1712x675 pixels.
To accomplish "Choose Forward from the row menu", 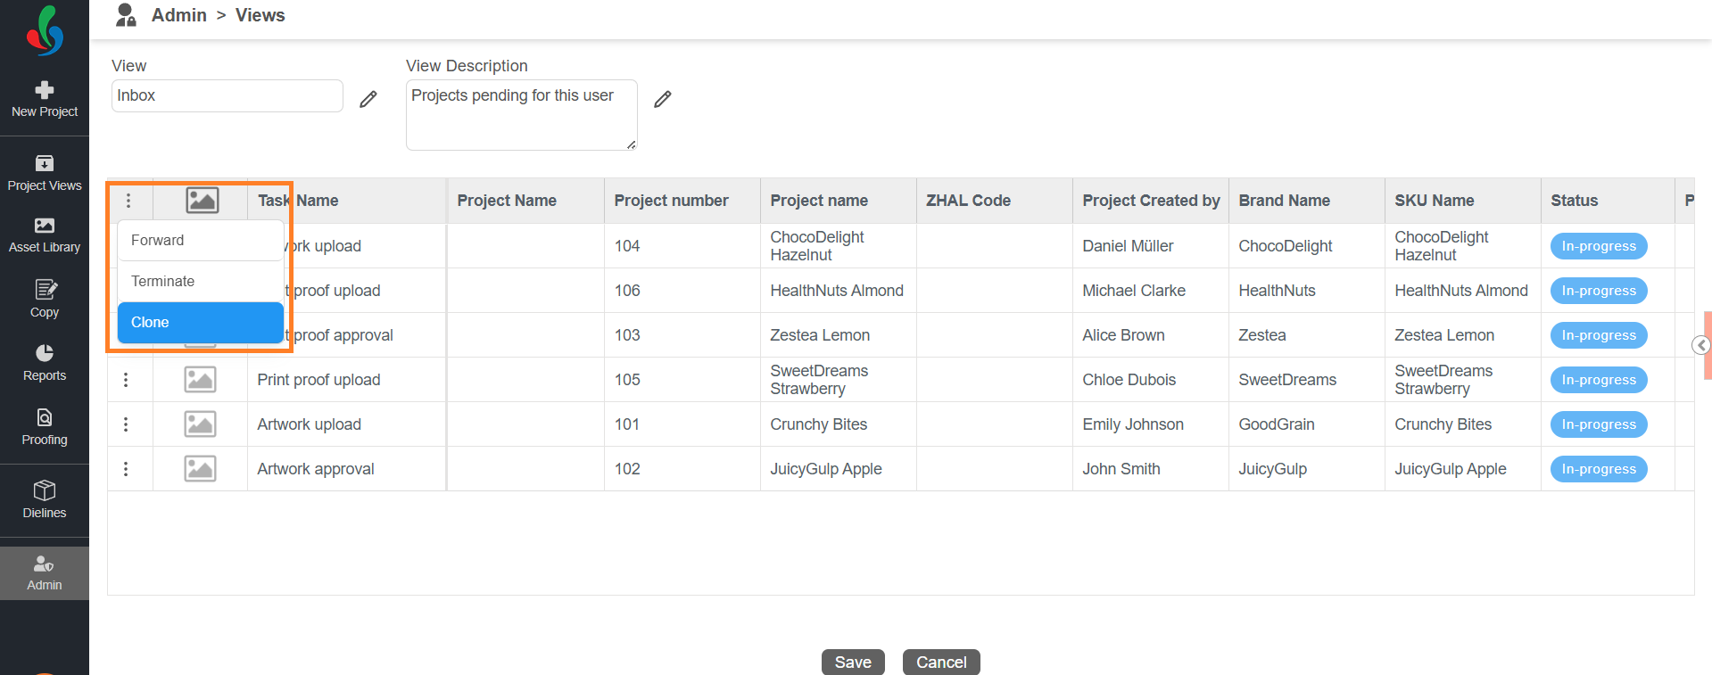I will [200, 240].
